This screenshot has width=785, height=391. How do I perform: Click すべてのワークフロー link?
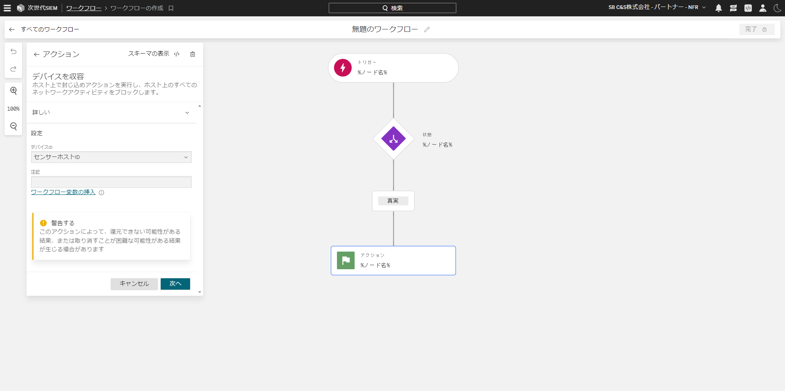click(x=50, y=29)
